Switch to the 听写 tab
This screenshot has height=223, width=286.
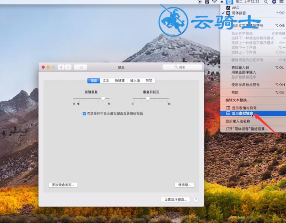pyautogui.click(x=149, y=81)
